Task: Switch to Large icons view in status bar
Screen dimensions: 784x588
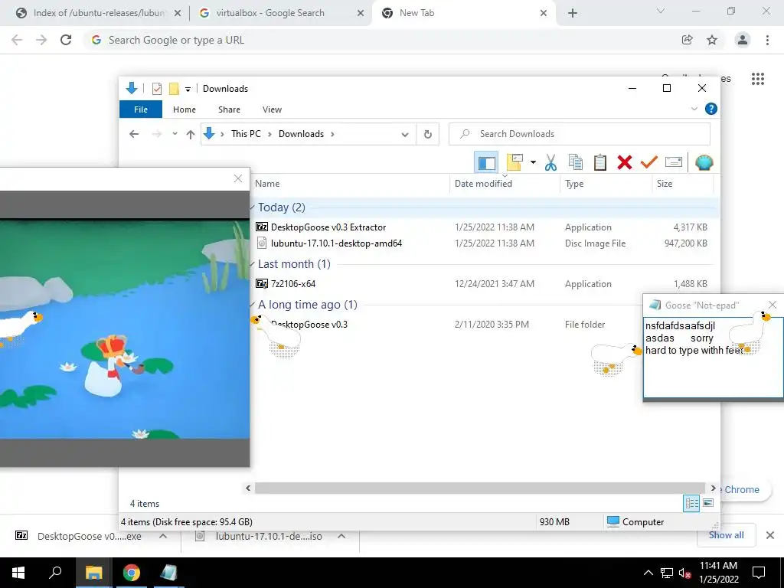Action: pyautogui.click(x=708, y=503)
